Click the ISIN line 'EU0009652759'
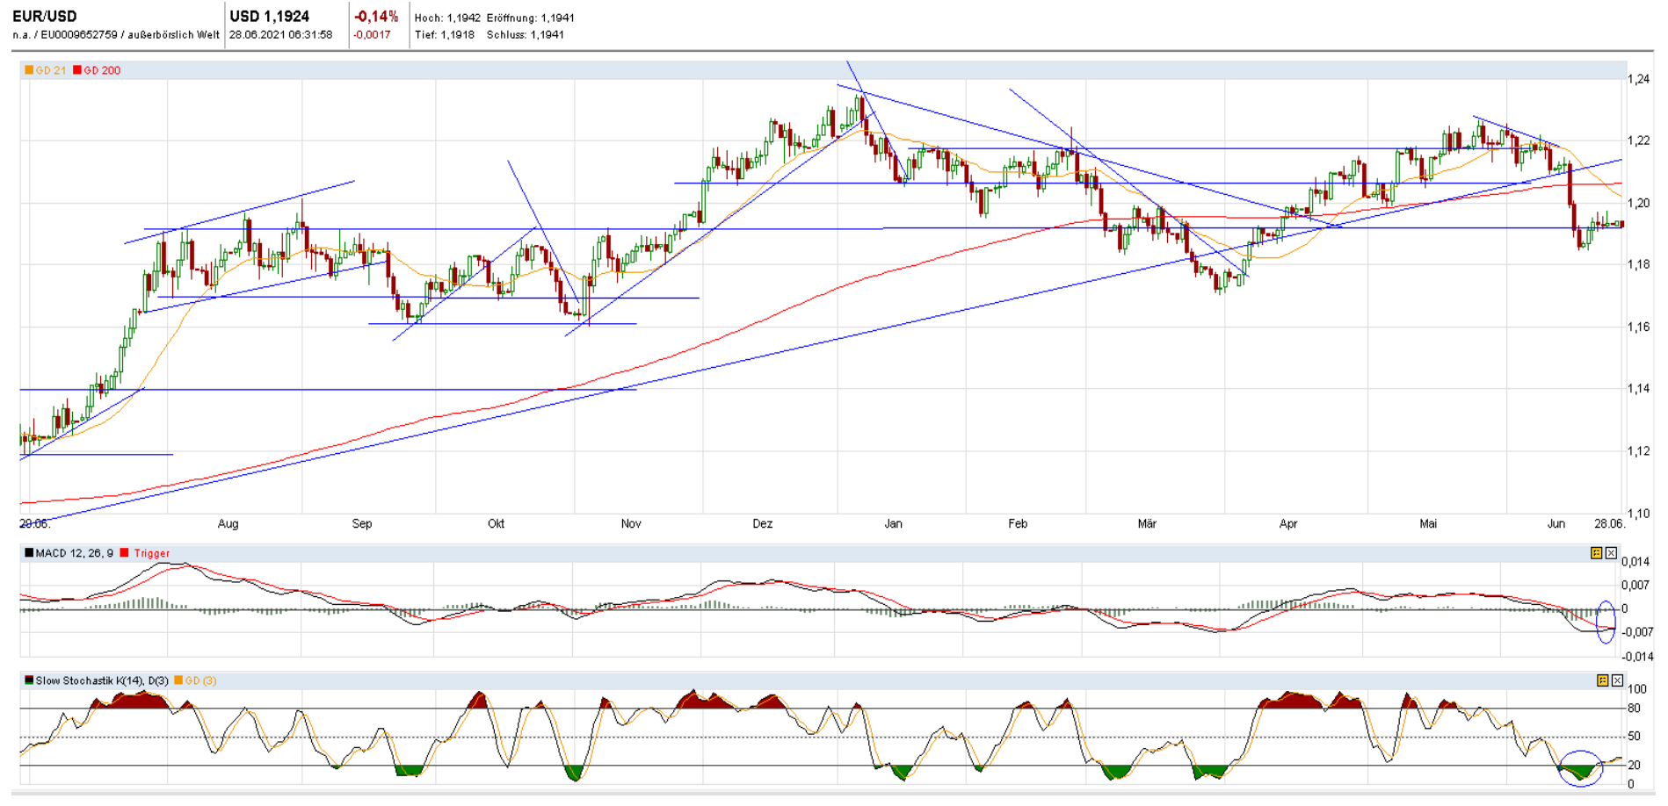Screen dimensions: 1668x806 coord(78,35)
